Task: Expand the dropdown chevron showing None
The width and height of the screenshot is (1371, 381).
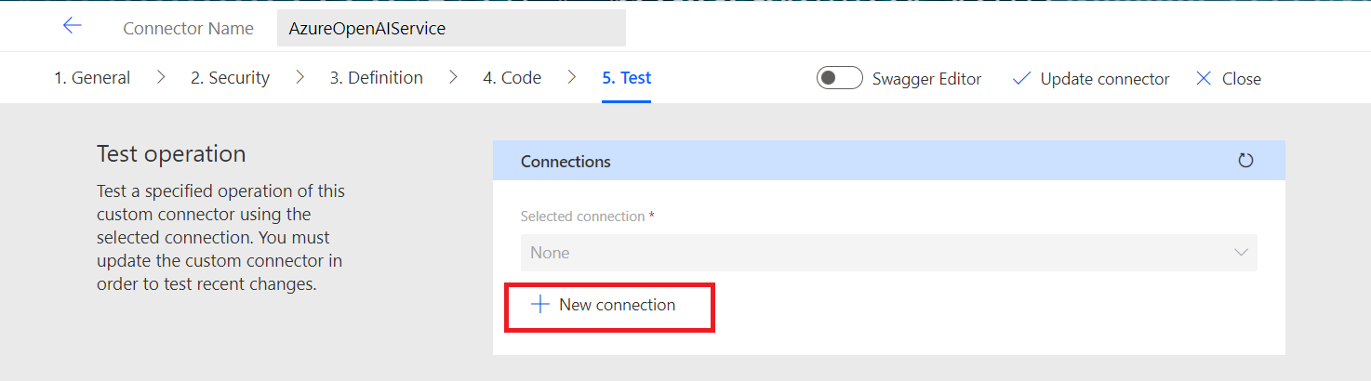Action: (1240, 253)
